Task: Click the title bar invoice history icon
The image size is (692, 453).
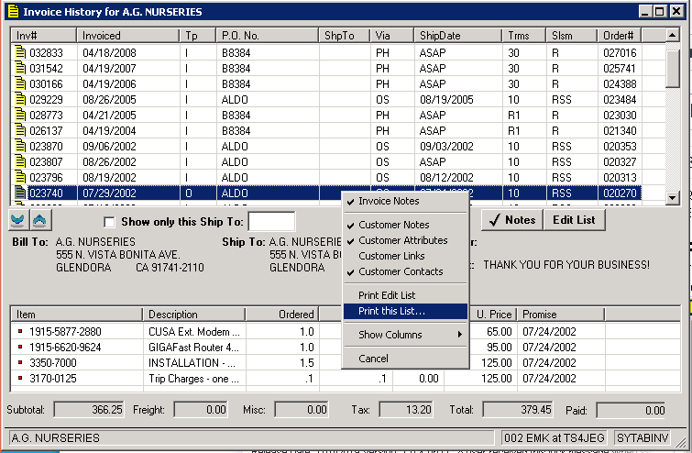Action: pyautogui.click(x=13, y=12)
